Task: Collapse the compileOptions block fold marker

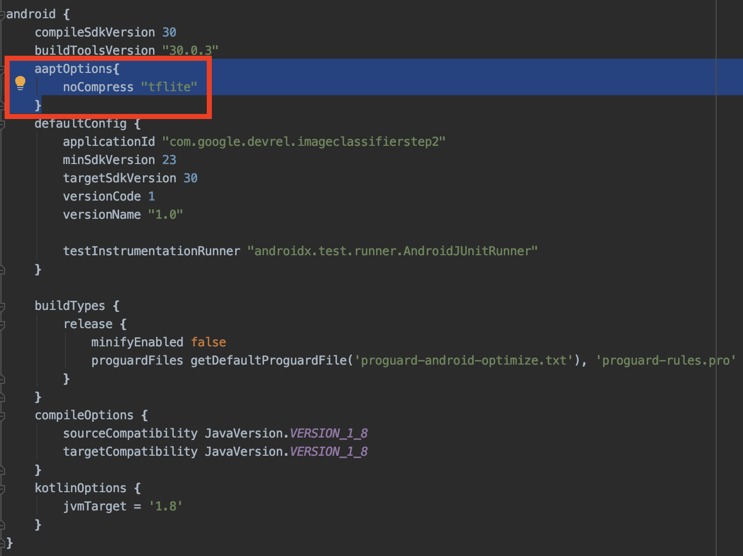Action: pyautogui.click(x=2, y=416)
